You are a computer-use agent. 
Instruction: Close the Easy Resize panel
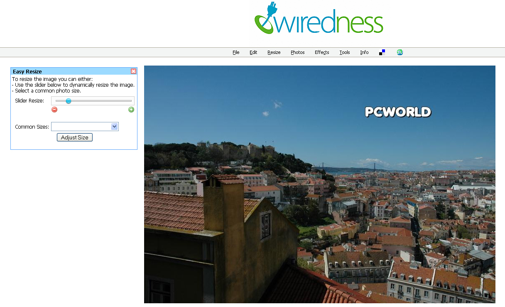point(133,71)
